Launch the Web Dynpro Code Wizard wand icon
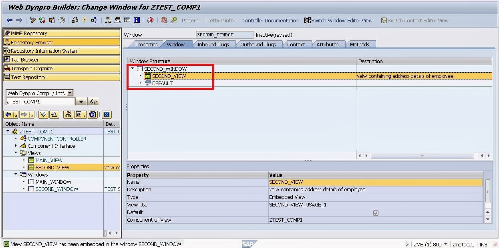Image resolution: width=499 pixels, height=248 pixels. coord(173,20)
